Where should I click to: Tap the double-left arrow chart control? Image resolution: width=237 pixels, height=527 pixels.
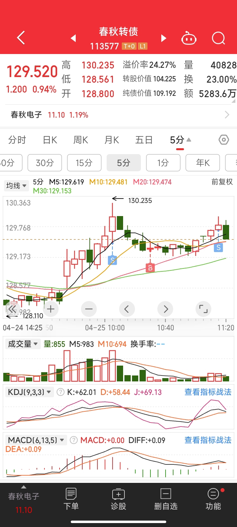pyautogui.click(x=12, y=309)
